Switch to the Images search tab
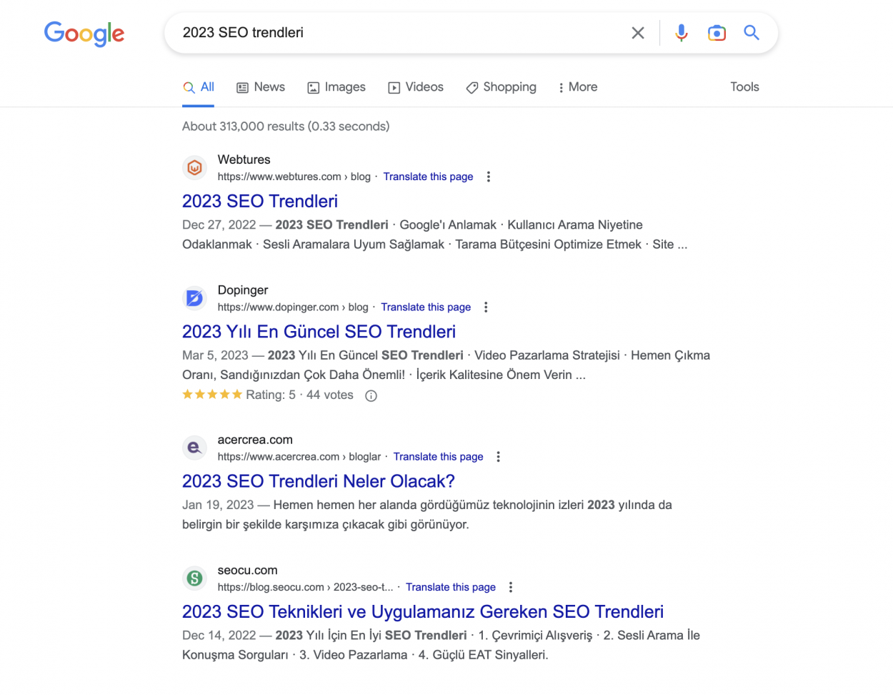Viewport: 893px width, 695px height. 336,87
